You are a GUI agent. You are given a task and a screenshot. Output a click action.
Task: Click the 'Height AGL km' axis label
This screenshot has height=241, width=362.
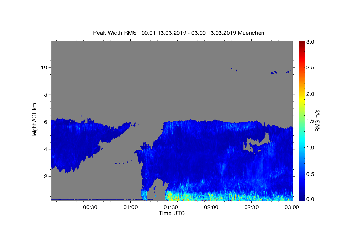pyautogui.click(x=35, y=120)
